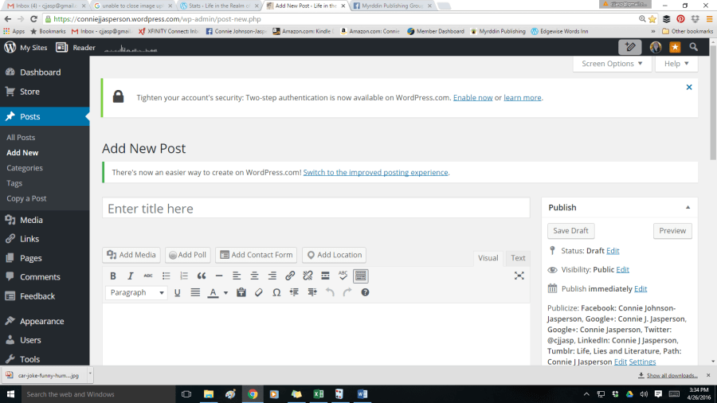The height and width of the screenshot is (403, 717).
Task: Click the paste as text clipboard icon
Action: (x=241, y=292)
